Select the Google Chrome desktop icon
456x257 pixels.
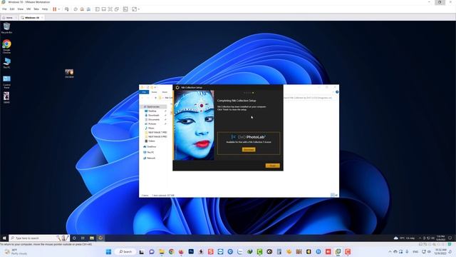point(6,46)
